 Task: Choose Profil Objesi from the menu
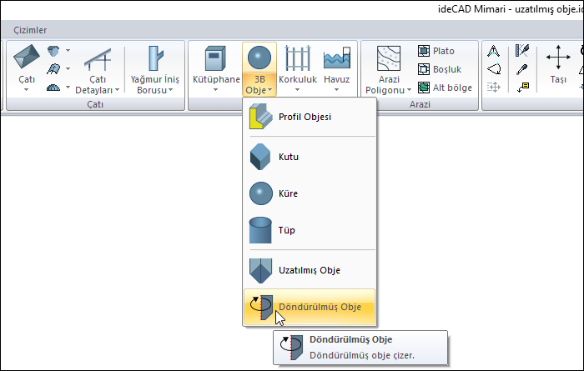(310, 117)
